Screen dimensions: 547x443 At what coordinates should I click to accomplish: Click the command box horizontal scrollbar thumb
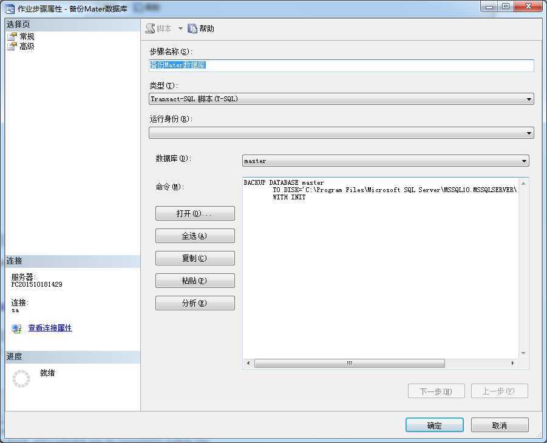(x=350, y=363)
